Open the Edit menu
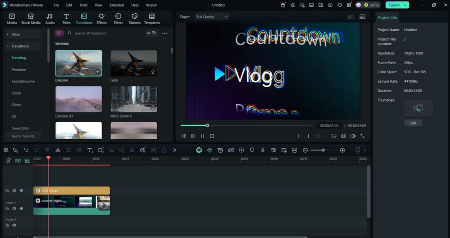The height and width of the screenshot is (238, 450). (69, 5)
